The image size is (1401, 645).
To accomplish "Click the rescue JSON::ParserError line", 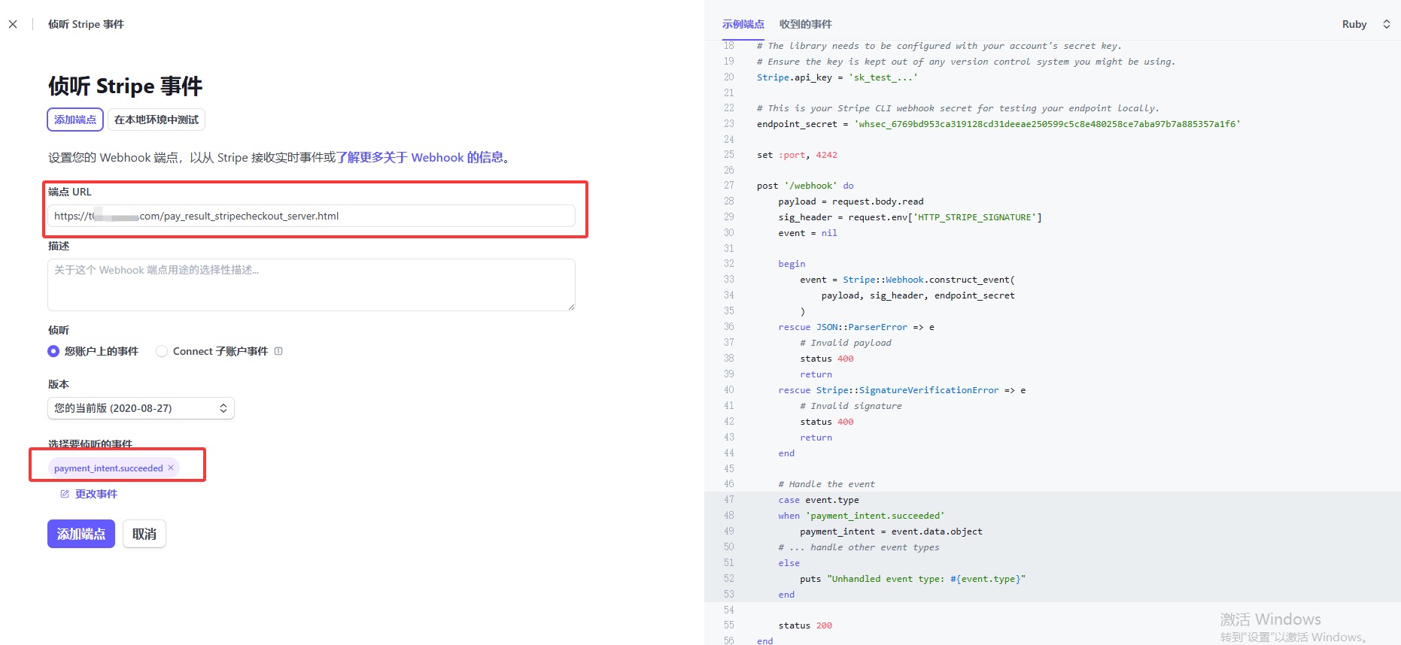I will 856,327.
